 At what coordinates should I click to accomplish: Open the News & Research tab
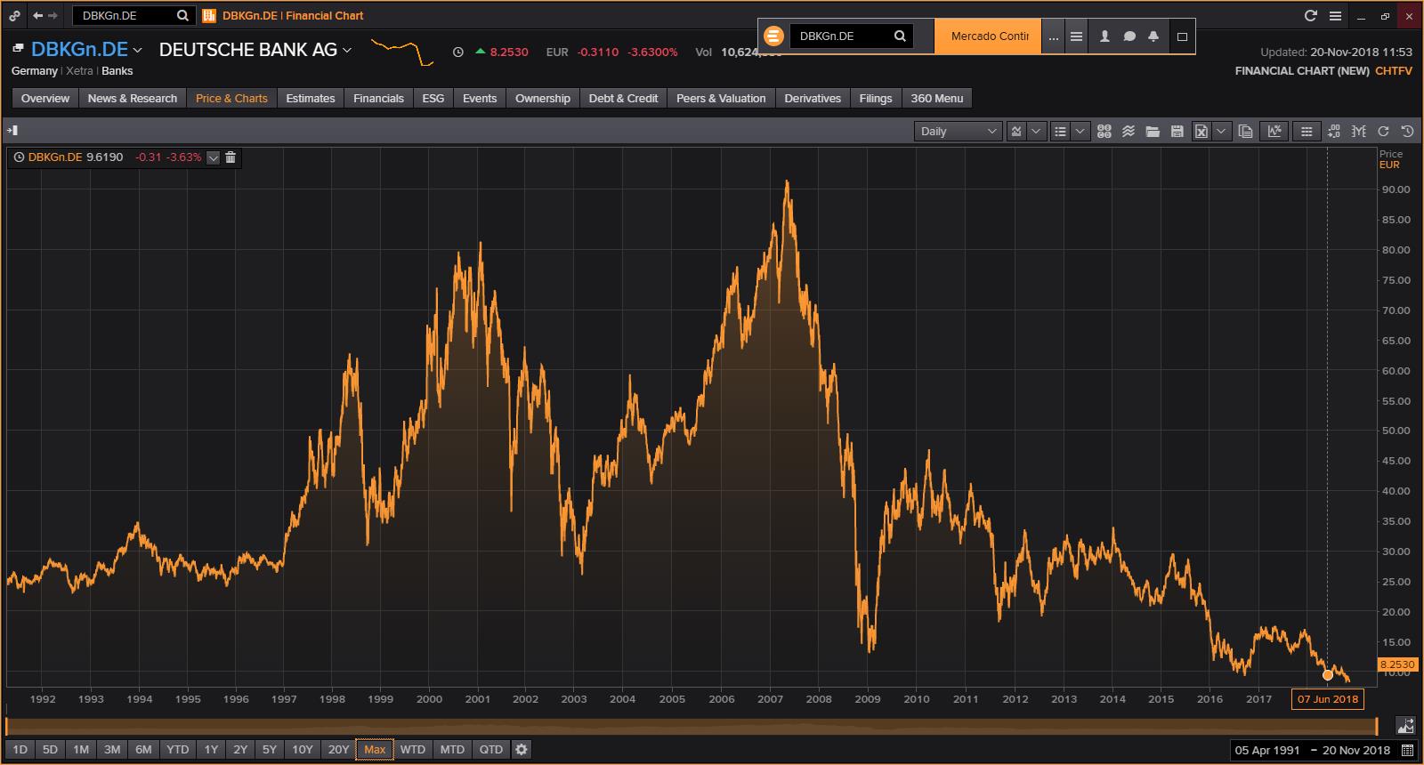point(133,98)
